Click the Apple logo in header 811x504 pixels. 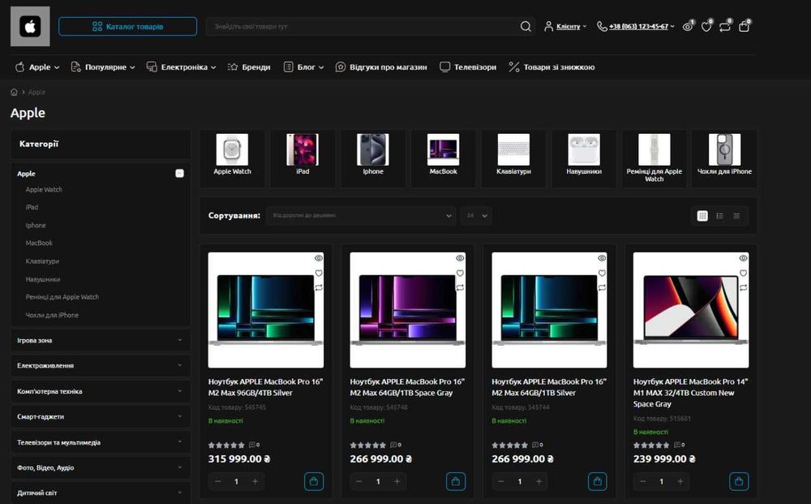pos(30,27)
